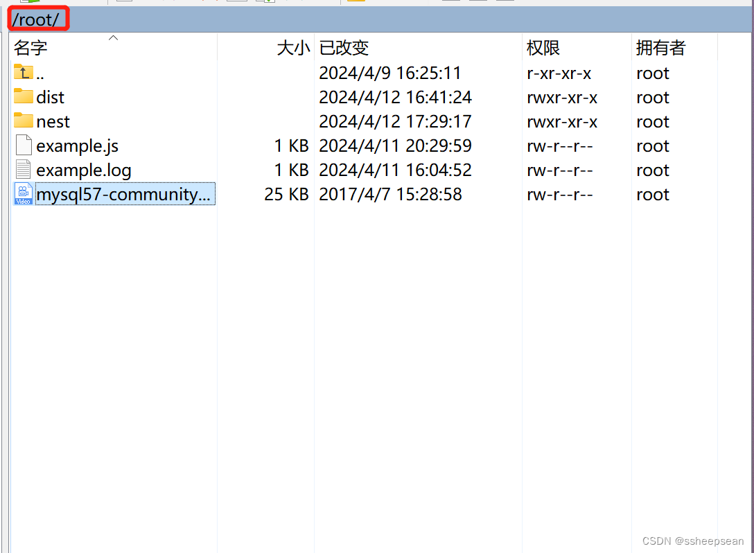This screenshot has height=553, width=754.
Task: Click example.js's rw-r--r-- permission value
Action: click(560, 146)
